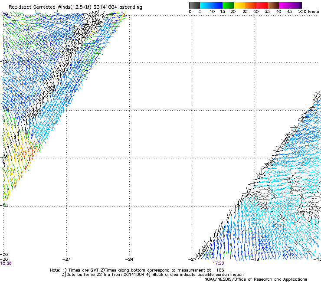Click the -30 longitude axis label
Viewport: 321px width, 282px height.
tap(4, 259)
